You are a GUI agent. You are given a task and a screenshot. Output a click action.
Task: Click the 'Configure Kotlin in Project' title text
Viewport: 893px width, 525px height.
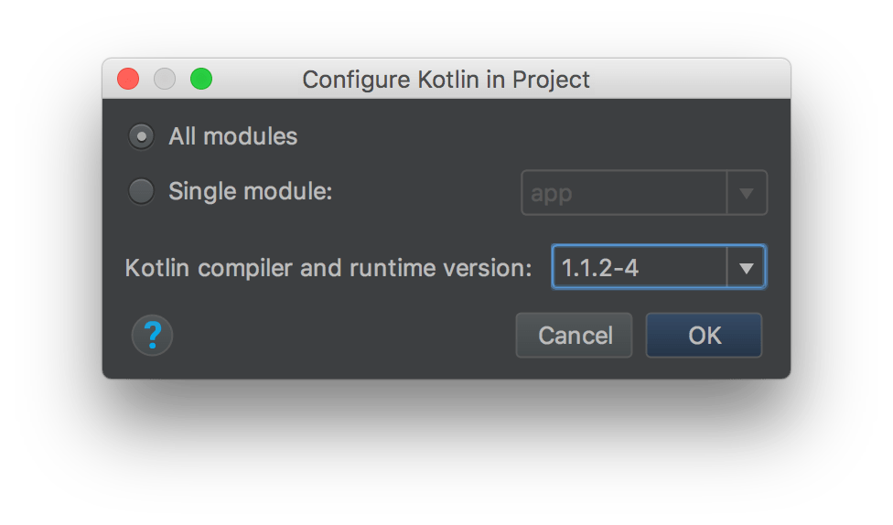coord(446,80)
